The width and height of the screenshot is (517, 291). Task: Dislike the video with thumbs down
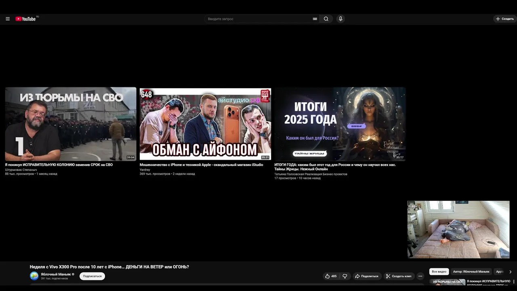click(x=345, y=276)
